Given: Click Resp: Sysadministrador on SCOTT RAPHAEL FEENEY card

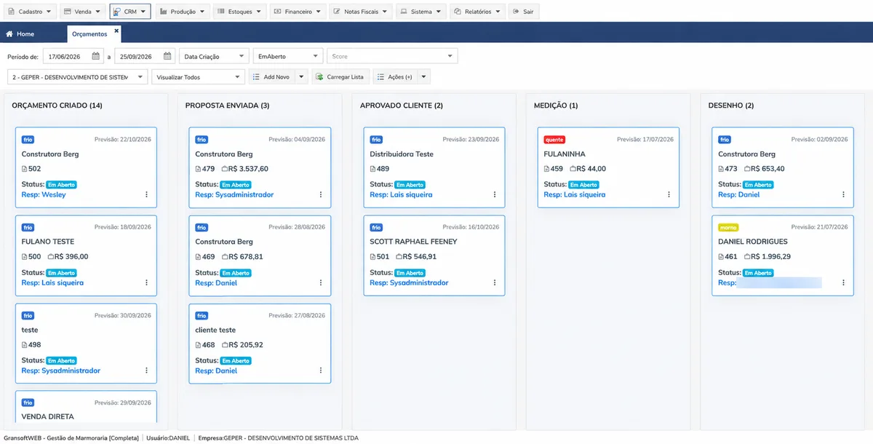Looking at the screenshot, I should [x=409, y=282].
